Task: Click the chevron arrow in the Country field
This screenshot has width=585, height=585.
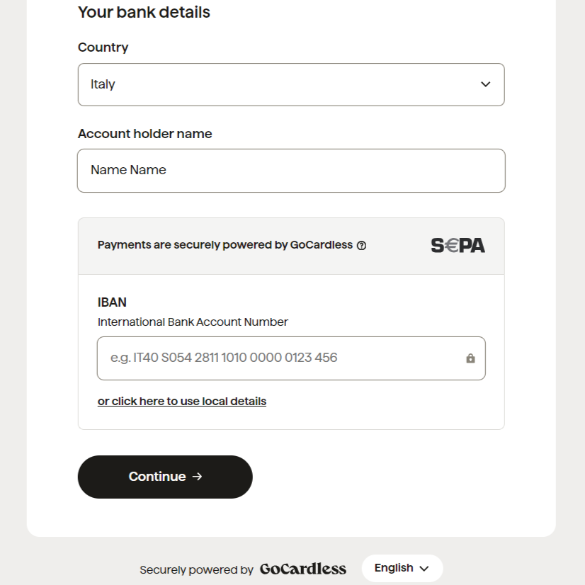Action: coord(486,84)
